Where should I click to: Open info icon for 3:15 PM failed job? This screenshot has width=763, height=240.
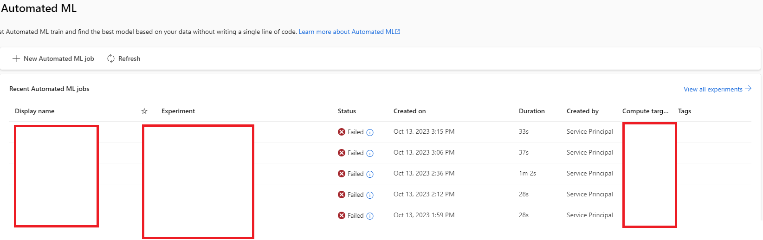point(370,132)
